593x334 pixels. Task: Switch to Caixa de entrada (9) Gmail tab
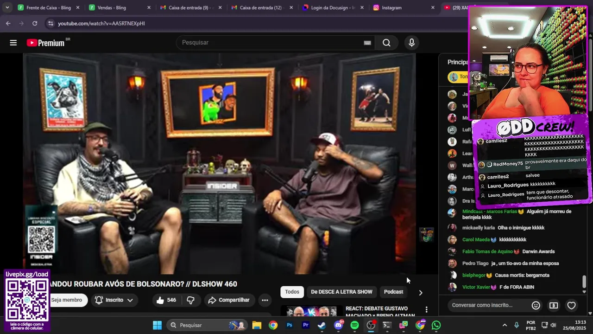190,7
